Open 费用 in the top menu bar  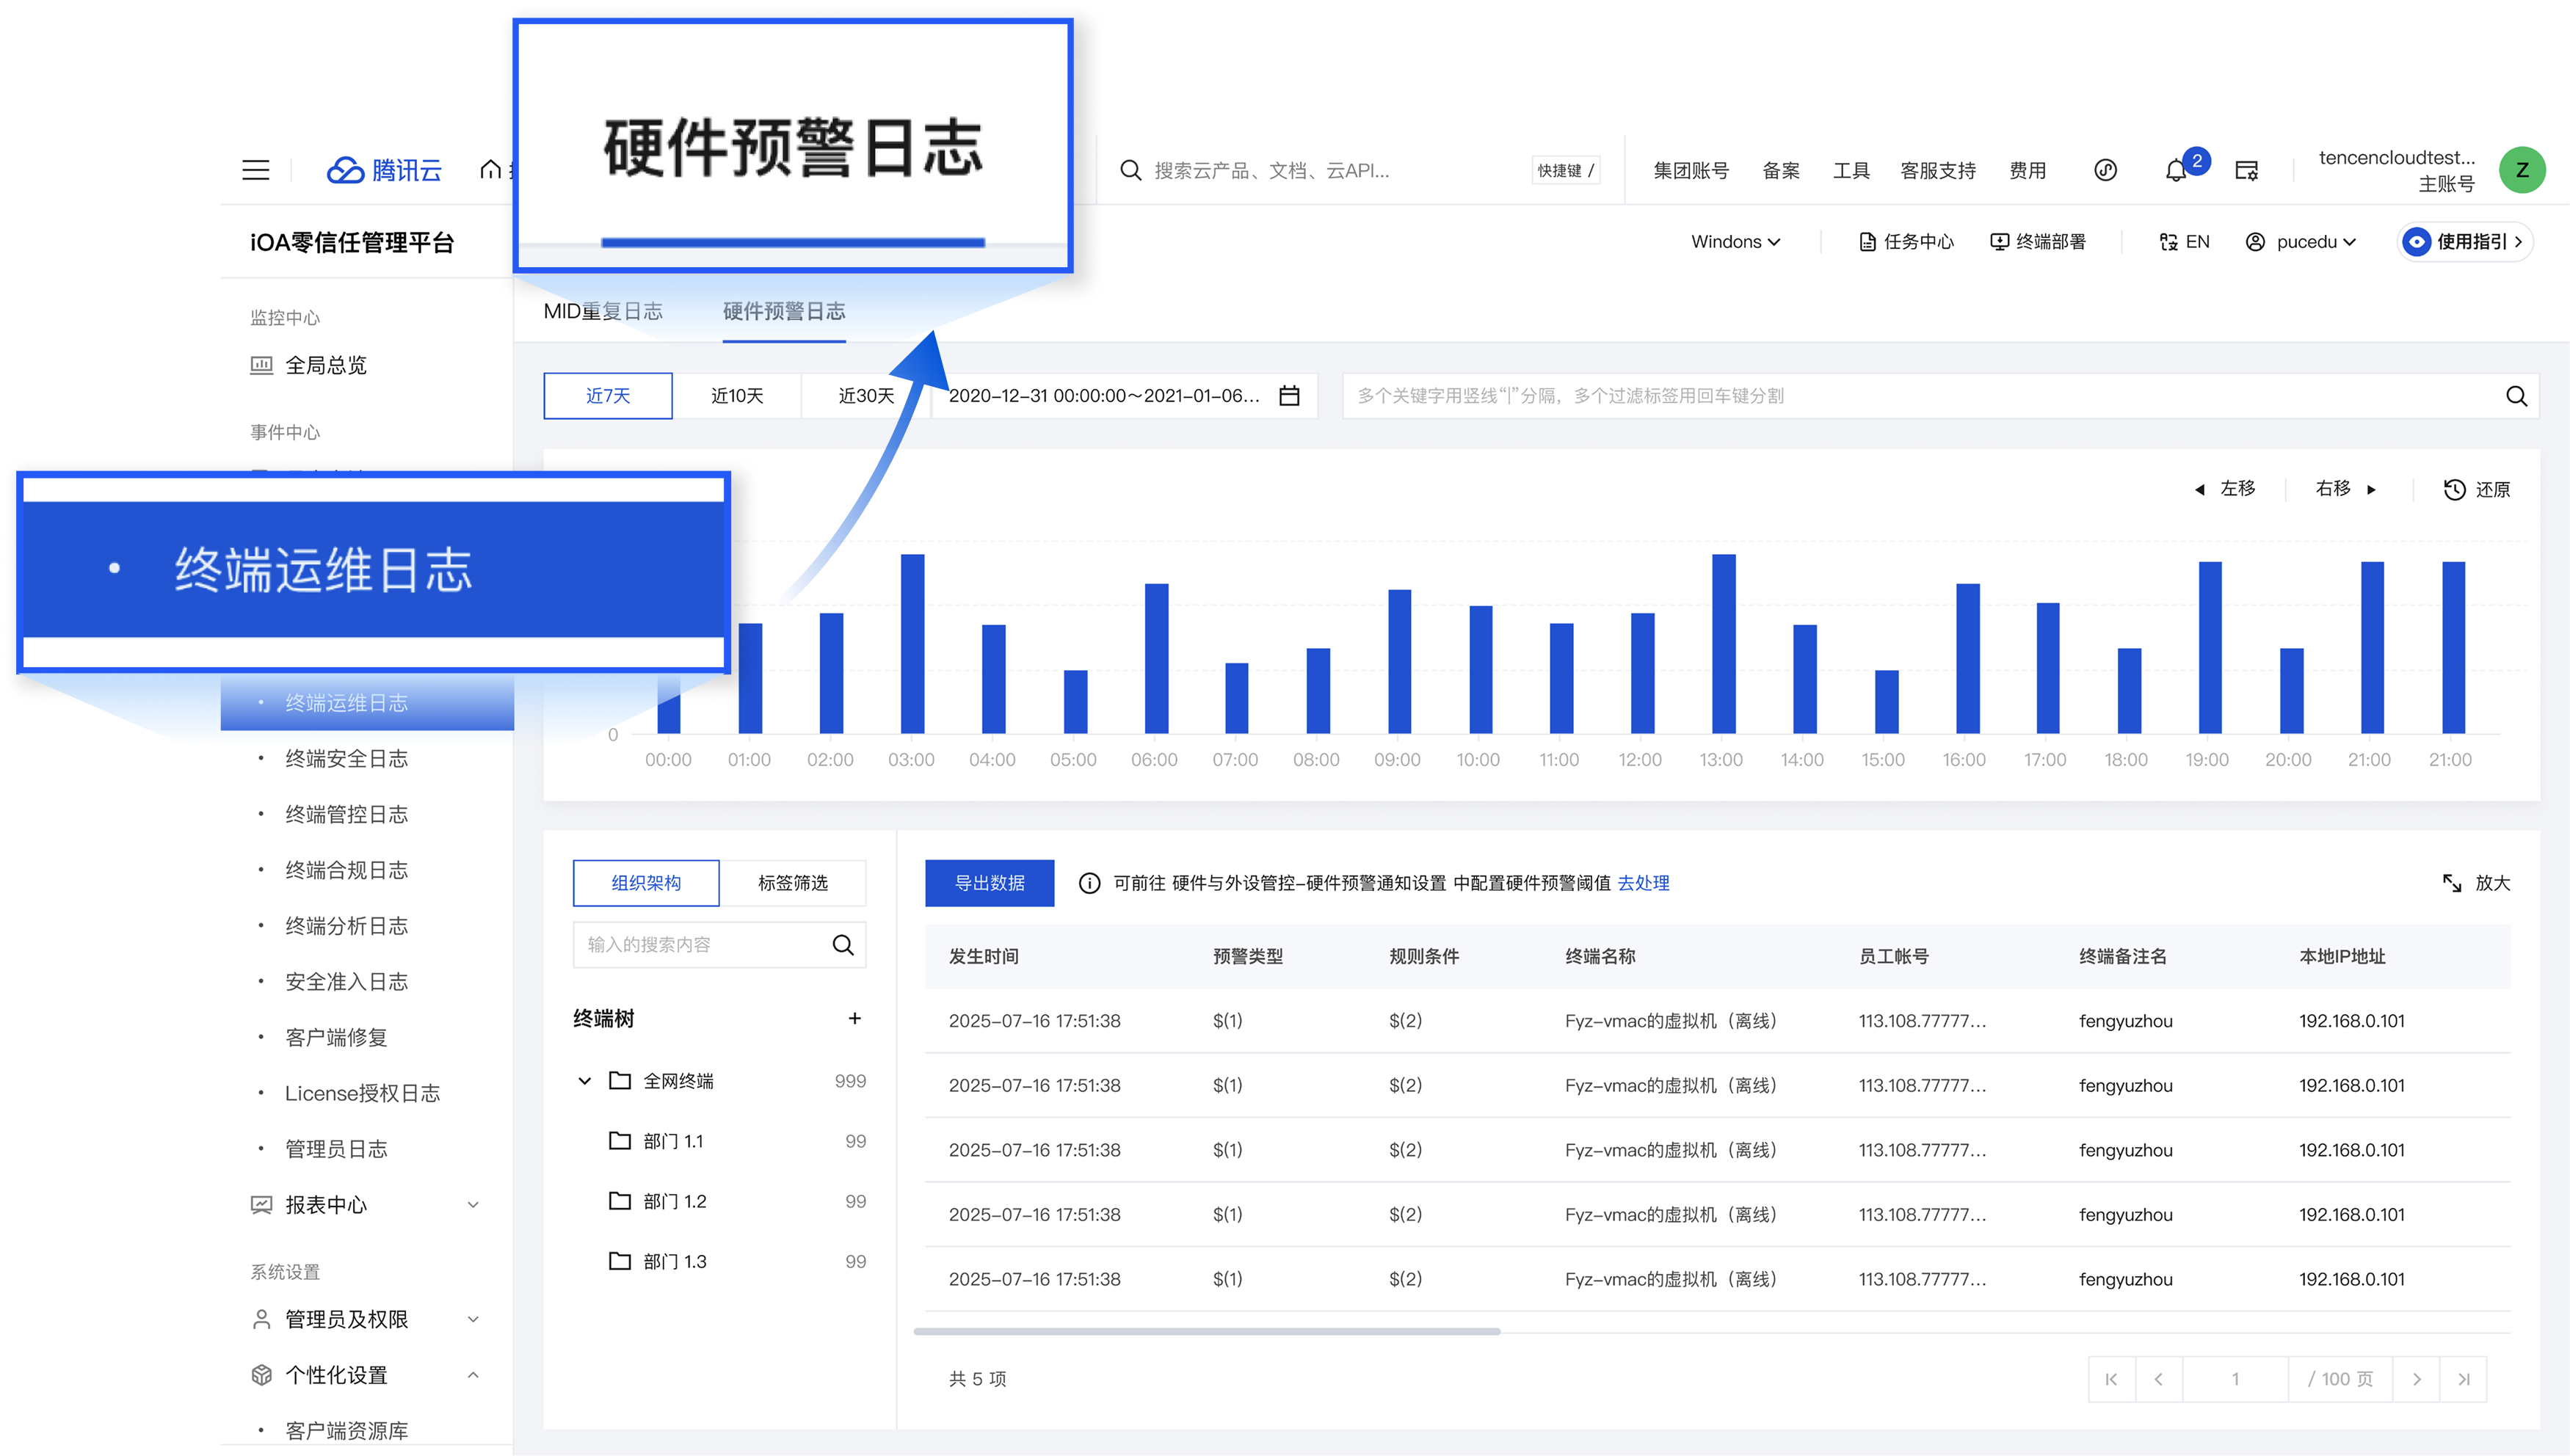point(2028,170)
